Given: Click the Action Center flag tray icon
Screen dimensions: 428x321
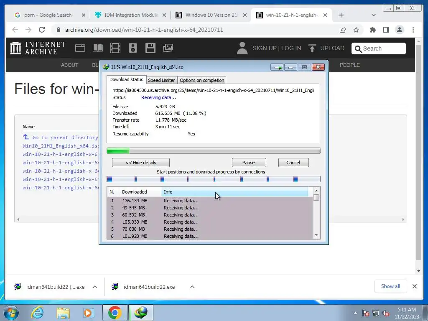Looking at the screenshot, I should [366, 313].
